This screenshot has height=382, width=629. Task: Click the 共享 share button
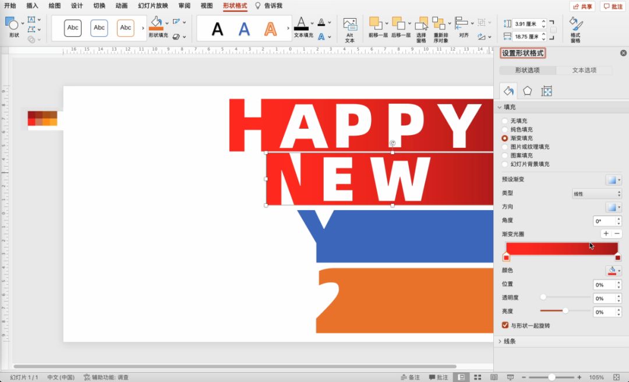click(x=582, y=6)
